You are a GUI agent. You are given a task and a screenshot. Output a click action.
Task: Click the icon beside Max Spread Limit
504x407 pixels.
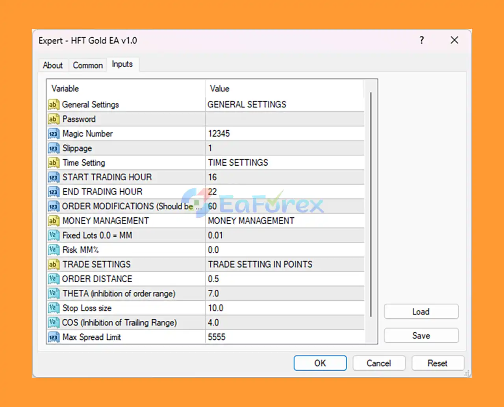53,337
